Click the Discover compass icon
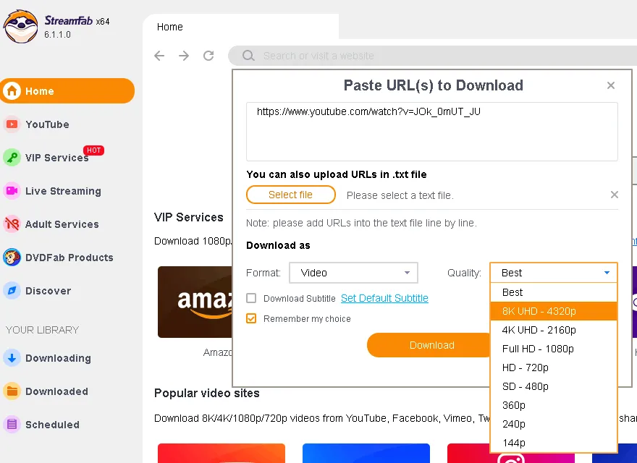 click(x=12, y=291)
